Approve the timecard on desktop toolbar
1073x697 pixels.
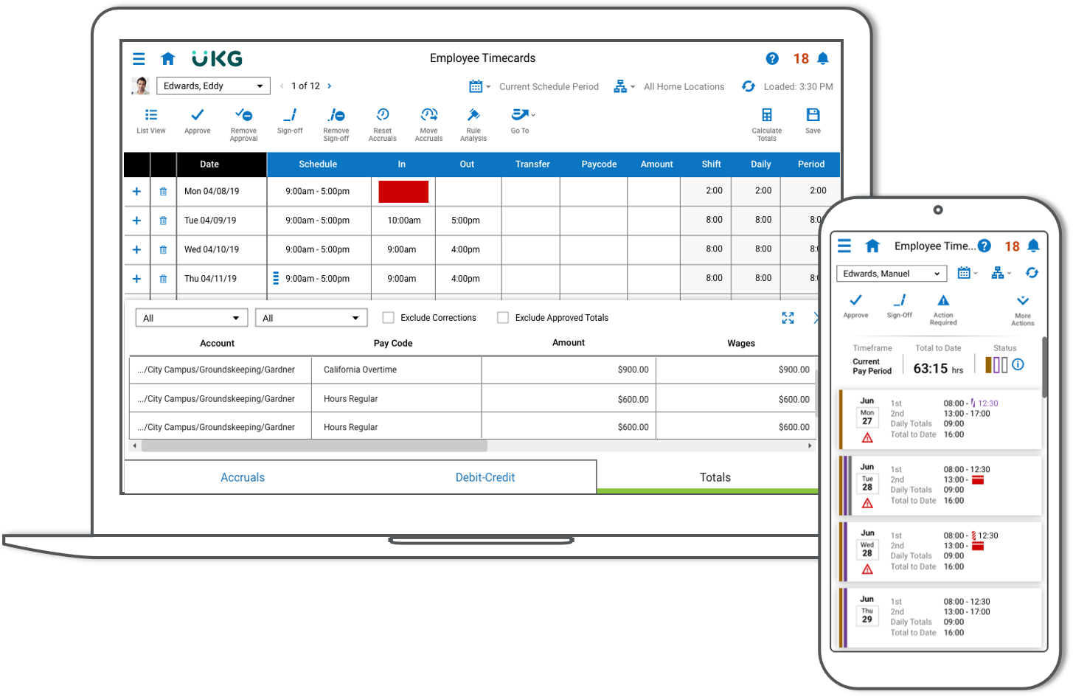pos(197,116)
